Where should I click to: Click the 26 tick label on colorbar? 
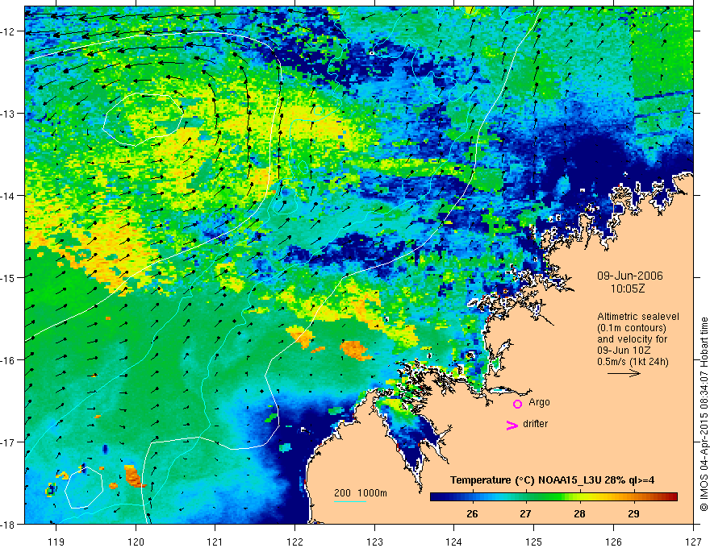click(472, 513)
